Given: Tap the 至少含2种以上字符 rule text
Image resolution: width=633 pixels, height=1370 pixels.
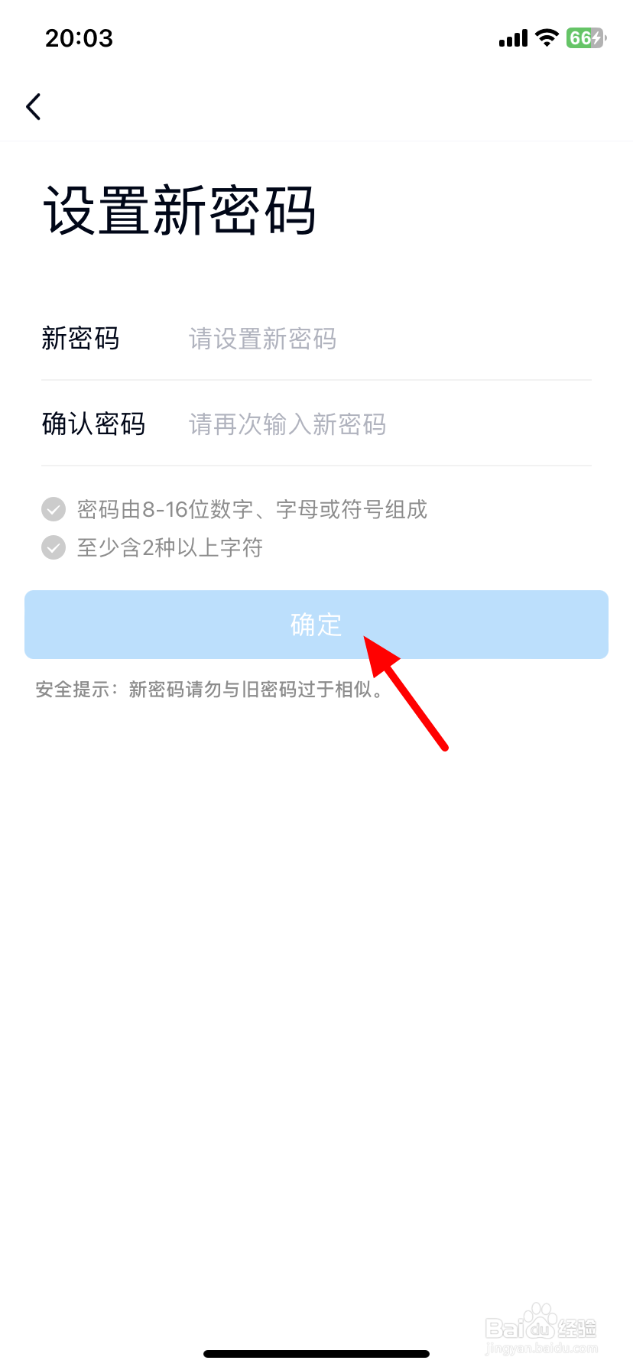Looking at the screenshot, I should pos(170,547).
